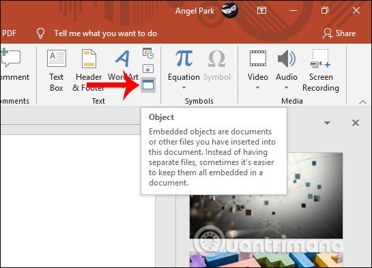Viewport: 372px width, 268px height.
Task: Click the Tell me lightbulb icon
Action: [x=40, y=33]
